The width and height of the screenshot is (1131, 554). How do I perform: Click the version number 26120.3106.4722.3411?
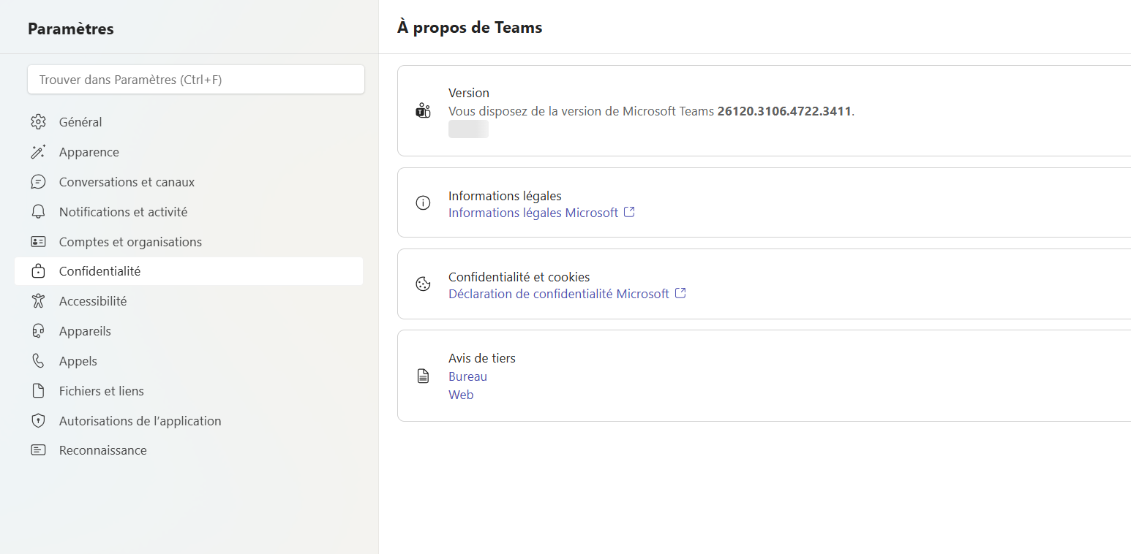tap(784, 111)
